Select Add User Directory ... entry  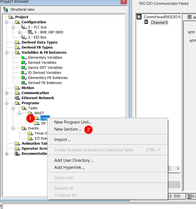click(107, 160)
